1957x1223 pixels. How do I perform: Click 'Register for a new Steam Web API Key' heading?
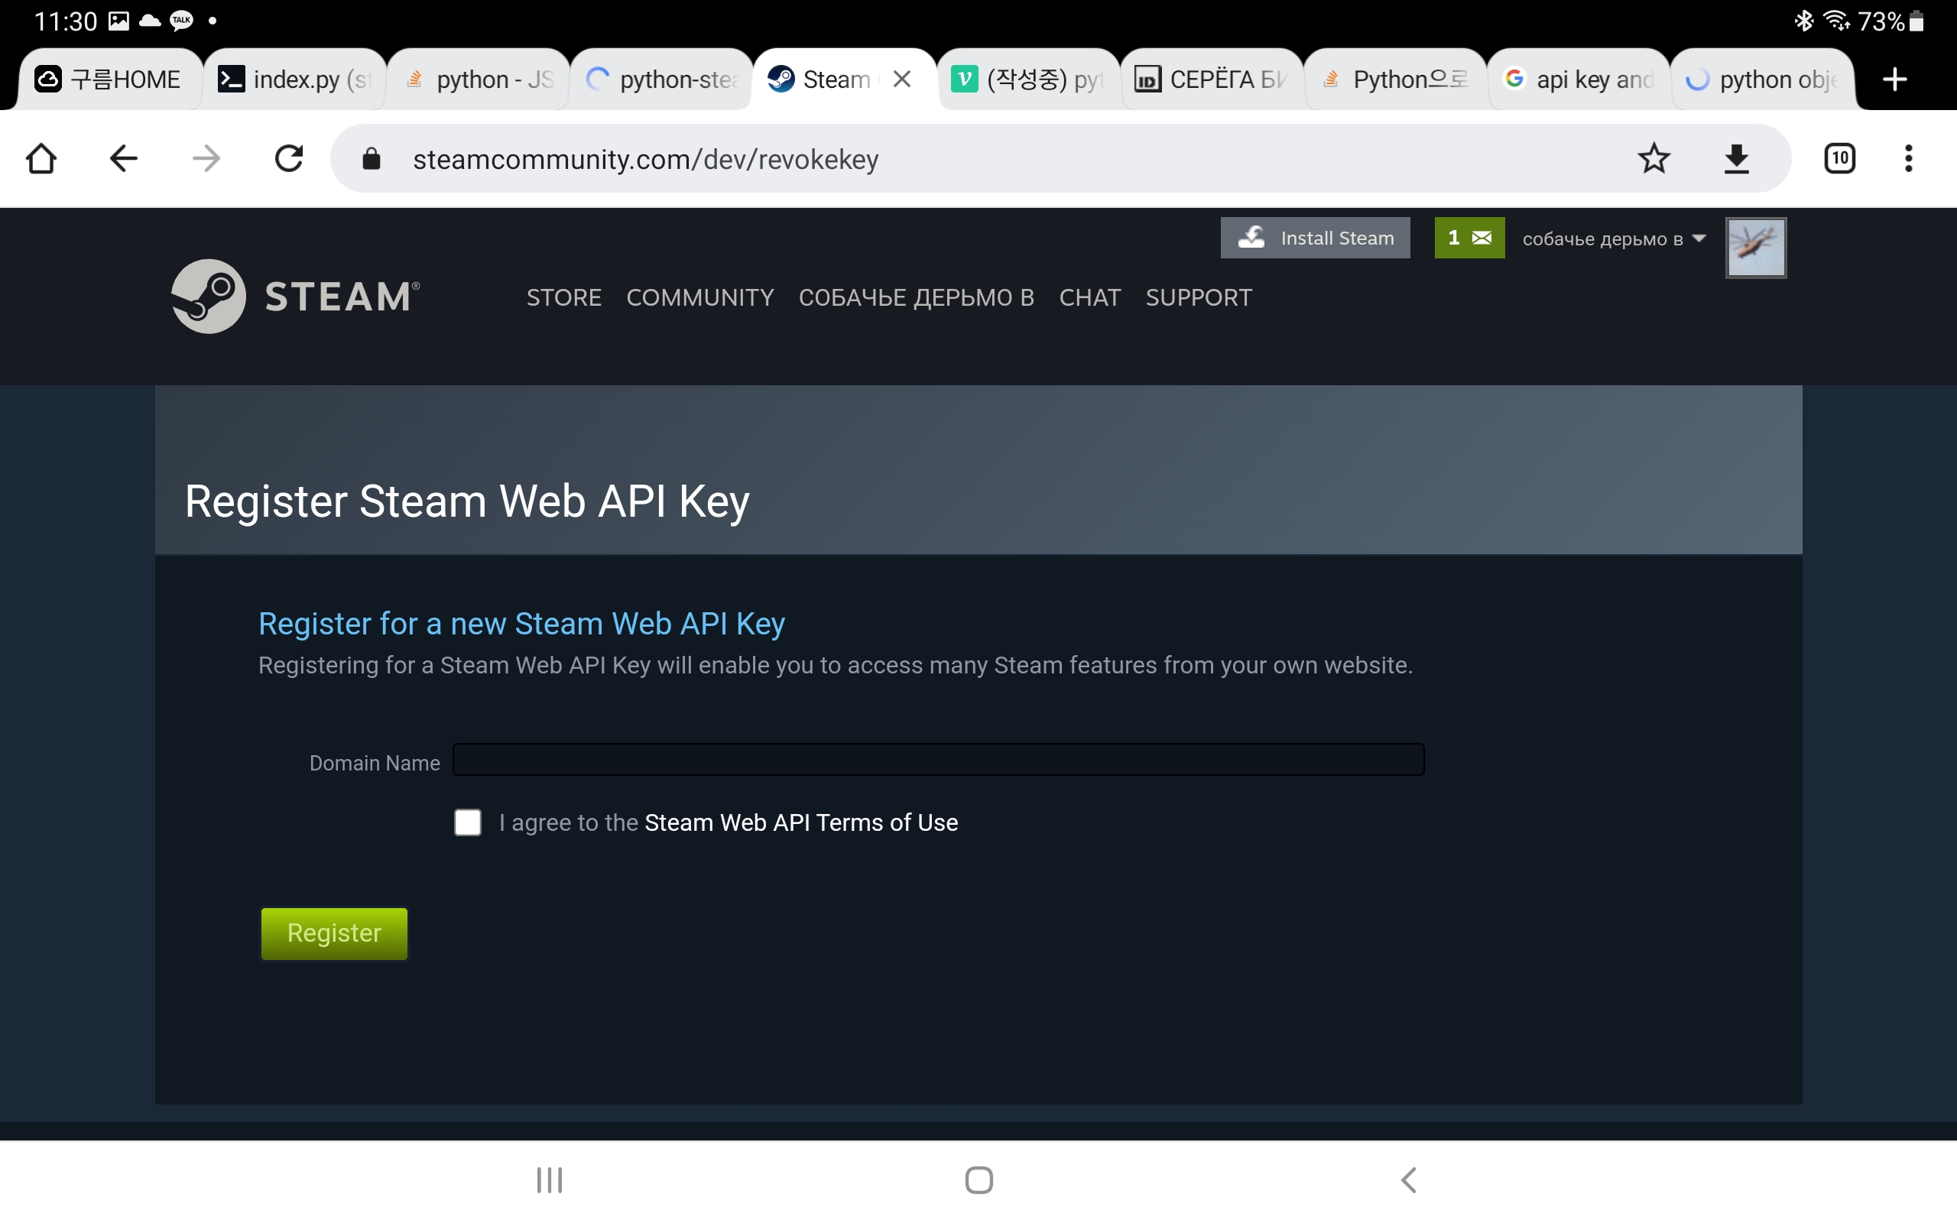click(x=521, y=624)
